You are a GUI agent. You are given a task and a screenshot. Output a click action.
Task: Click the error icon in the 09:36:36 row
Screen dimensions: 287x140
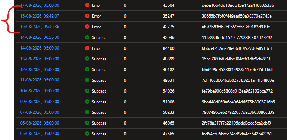(x=87, y=27)
